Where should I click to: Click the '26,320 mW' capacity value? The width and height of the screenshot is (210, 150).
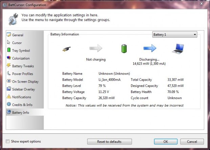coord(107,98)
